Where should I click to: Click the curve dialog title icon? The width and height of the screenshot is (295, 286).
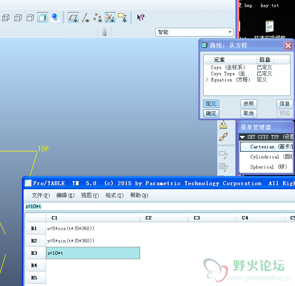click(204, 45)
